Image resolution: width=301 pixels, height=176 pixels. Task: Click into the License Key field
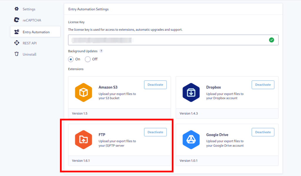pos(173,40)
